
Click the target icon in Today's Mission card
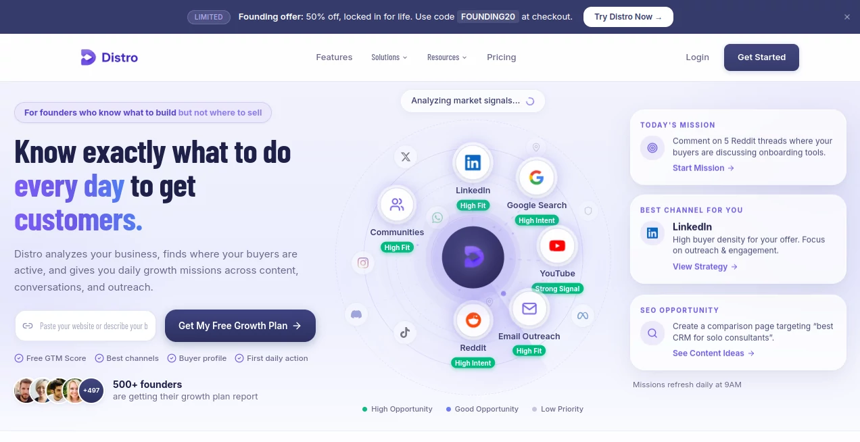pyautogui.click(x=652, y=147)
